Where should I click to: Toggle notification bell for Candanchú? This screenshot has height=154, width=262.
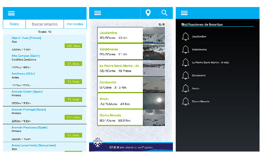[x=185, y=75]
